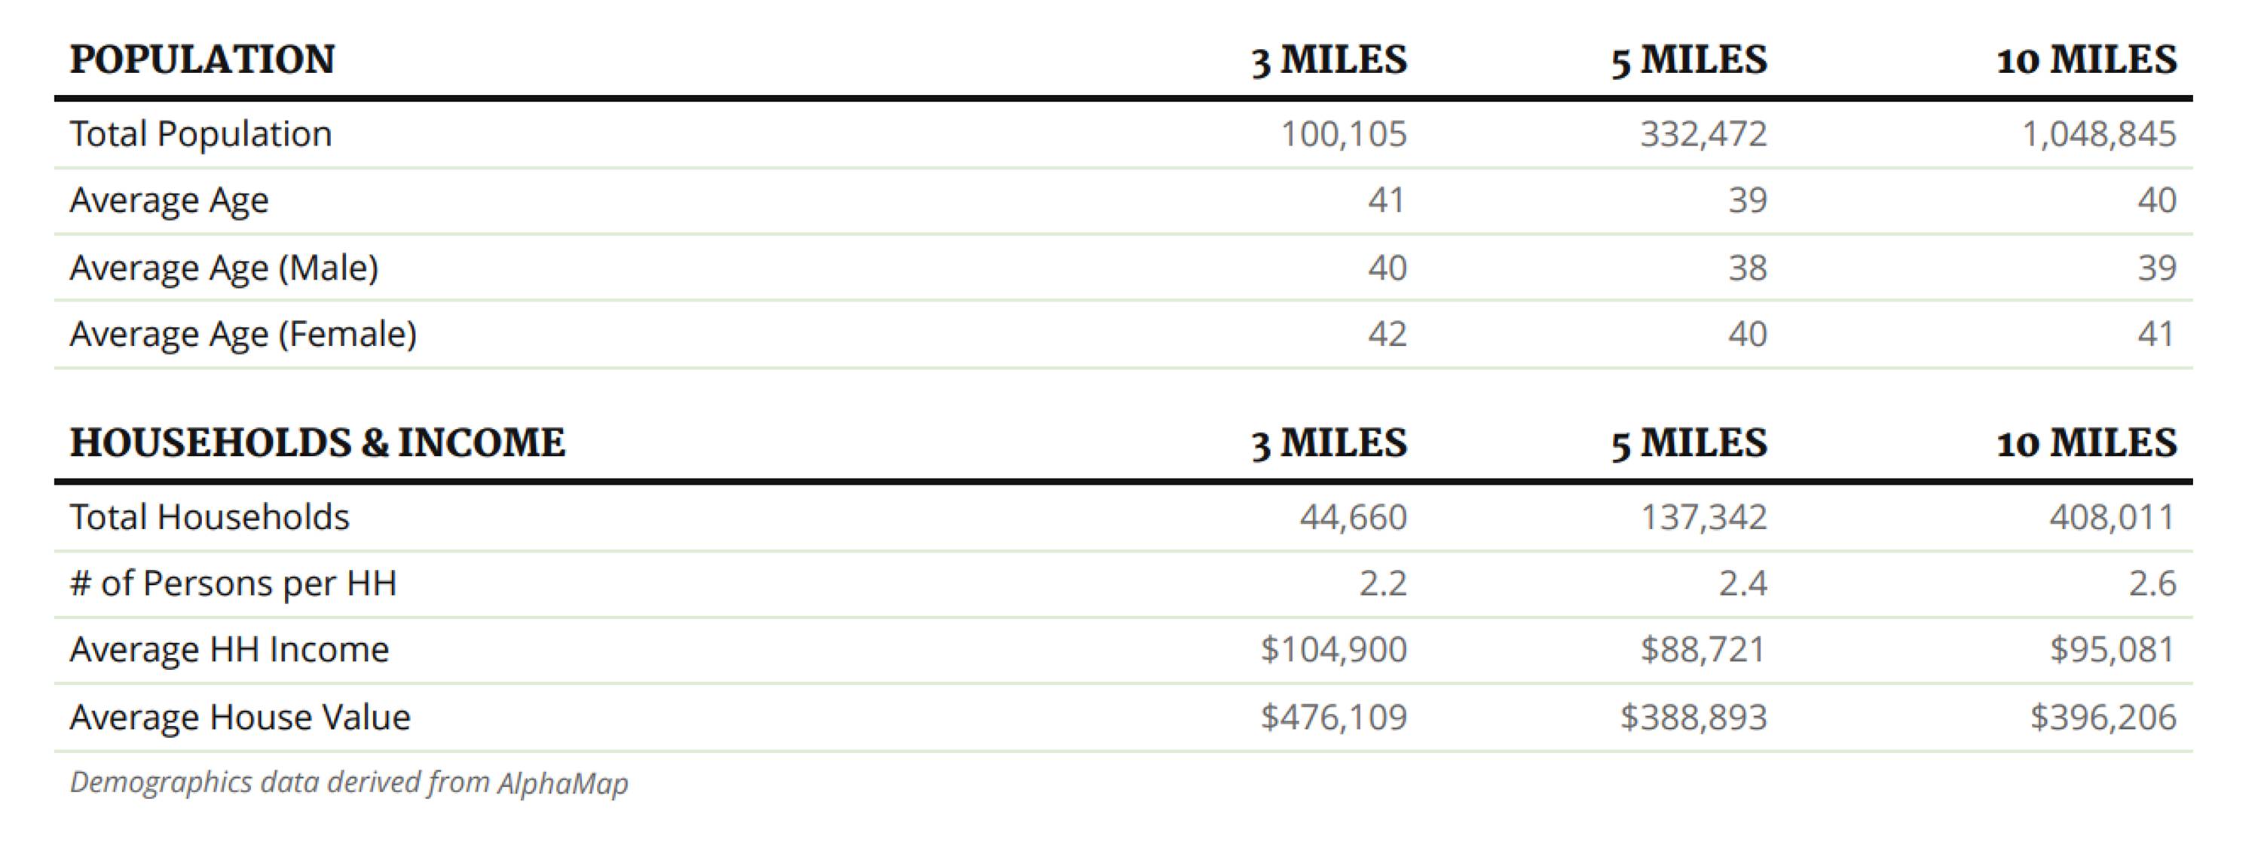This screenshot has width=2261, height=848.
Task: Click the POPULATION table heading
Action: point(202,60)
